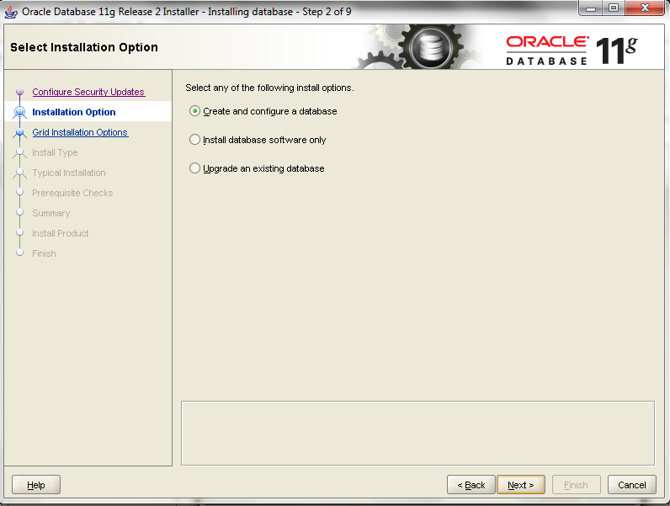Click the empty message area box
Viewport: 670px width, 506px height.
click(x=417, y=433)
